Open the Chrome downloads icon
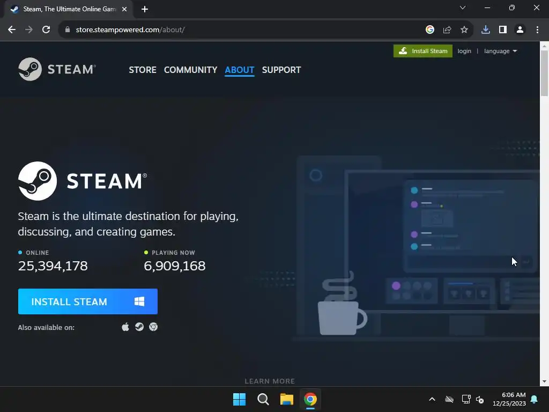 pos(486,30)
